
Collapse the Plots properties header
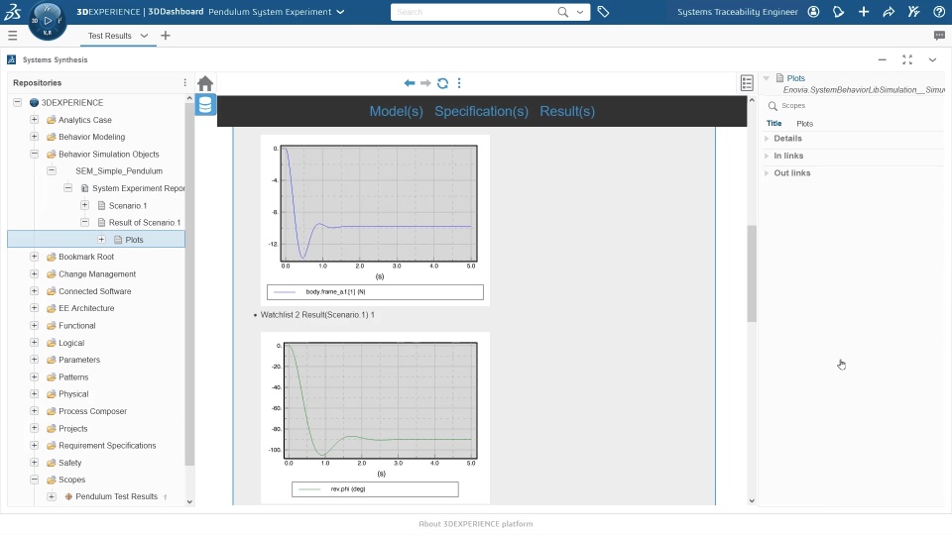767,78
